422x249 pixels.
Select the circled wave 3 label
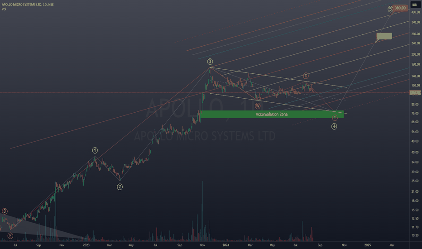210,62
